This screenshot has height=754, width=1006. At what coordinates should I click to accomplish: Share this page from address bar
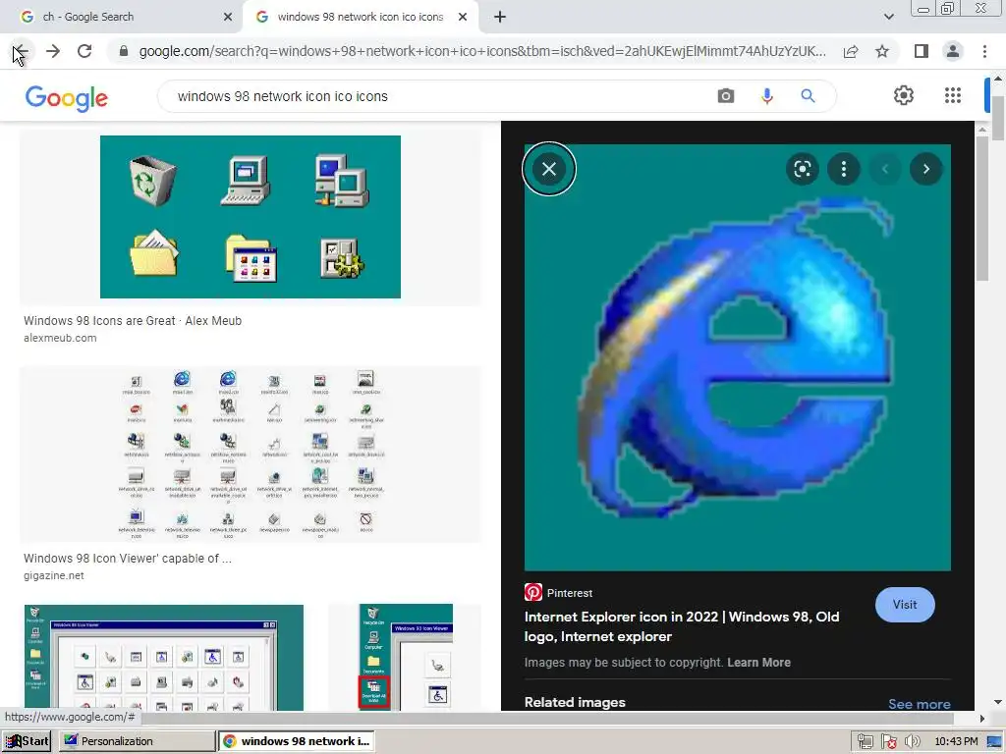click(851, 51)
